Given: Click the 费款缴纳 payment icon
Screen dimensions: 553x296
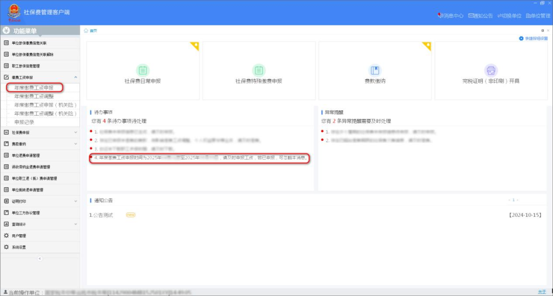Looking at the screenshot, I should tap(375, 70).
